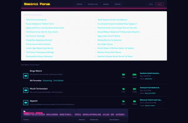Click Muzik Tartismalari topic count 19
This screenshot has height=123, width=188.
click(123, 89)
